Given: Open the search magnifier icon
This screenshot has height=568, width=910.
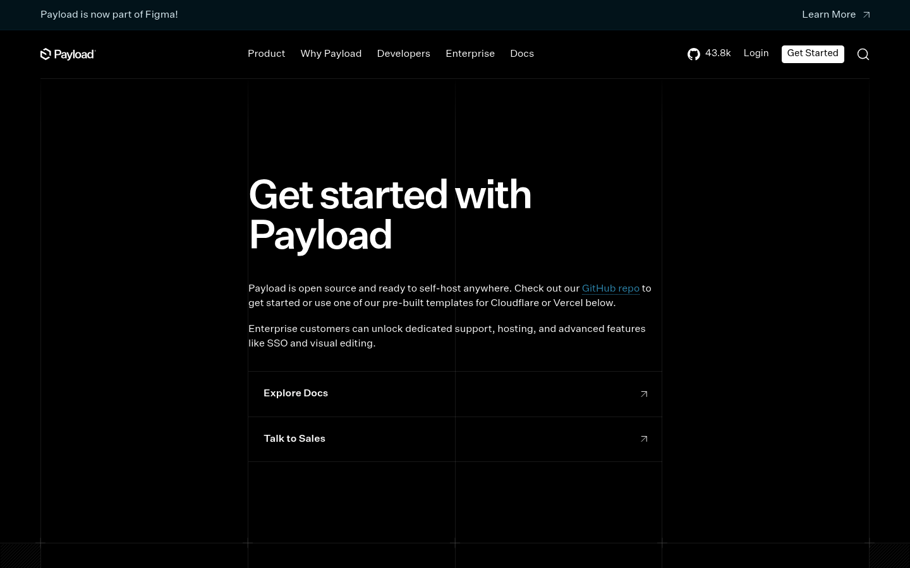Looking at the screenshot, I should click(x=863, y=54).
